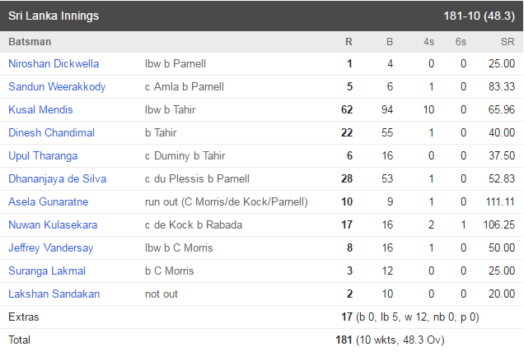Open Upul Tharanga profile link
Viewport: 524px width, 356px height.
point(43,155)
